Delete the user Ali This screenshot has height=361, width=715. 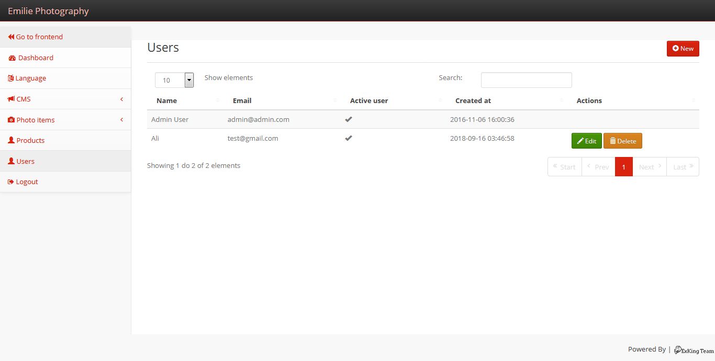coord(623,141)
